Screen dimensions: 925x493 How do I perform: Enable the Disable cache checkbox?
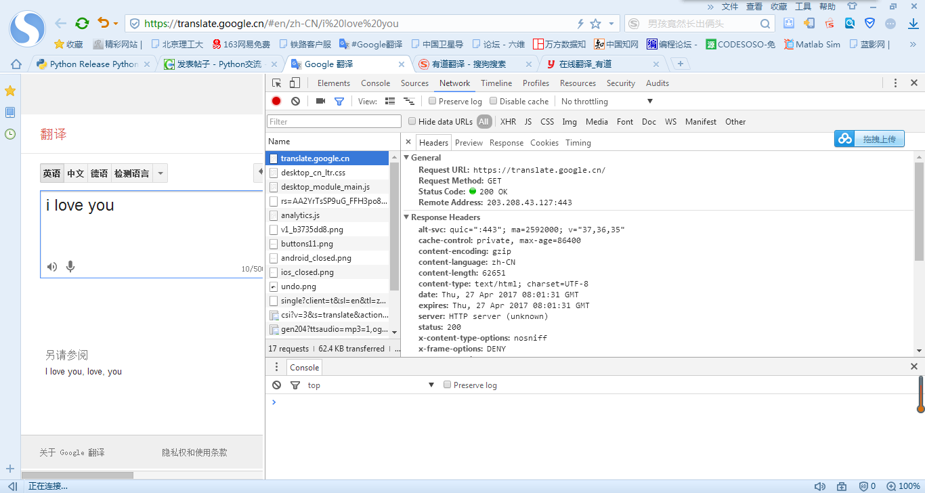[x=493, y=101]
